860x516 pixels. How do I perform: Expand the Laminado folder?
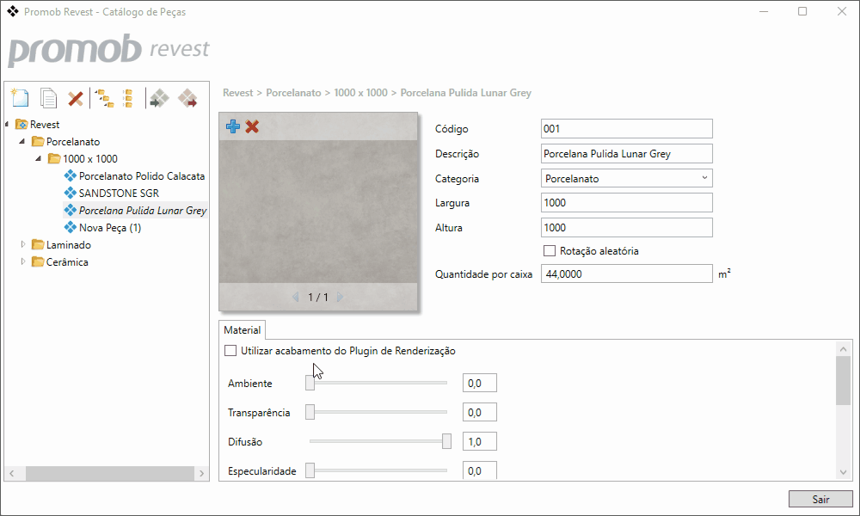[x=23, y=245]
